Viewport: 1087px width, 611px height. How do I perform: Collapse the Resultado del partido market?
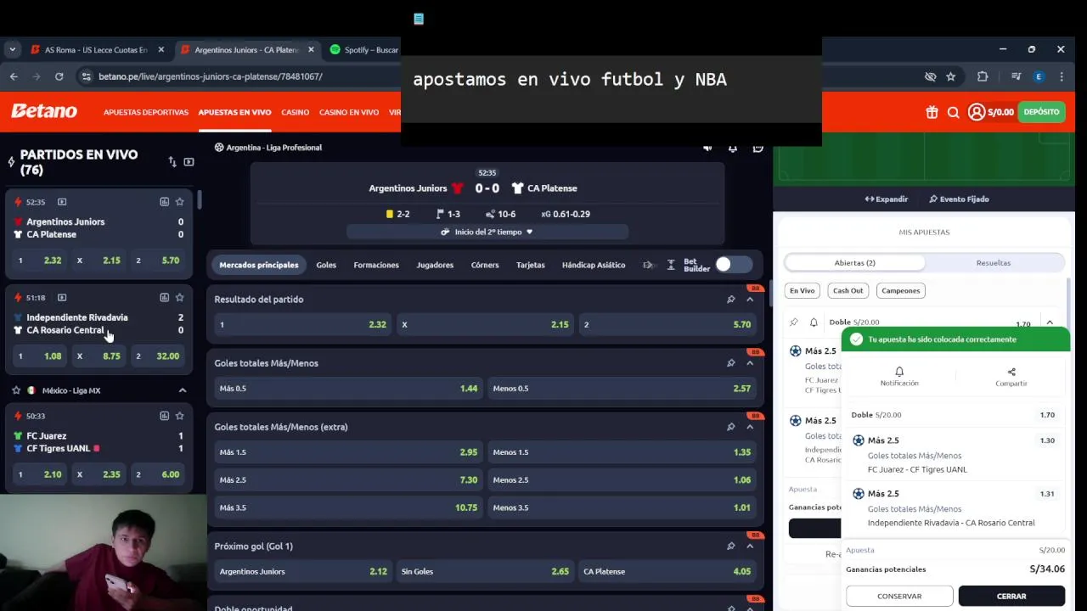[x=750, y=300]
